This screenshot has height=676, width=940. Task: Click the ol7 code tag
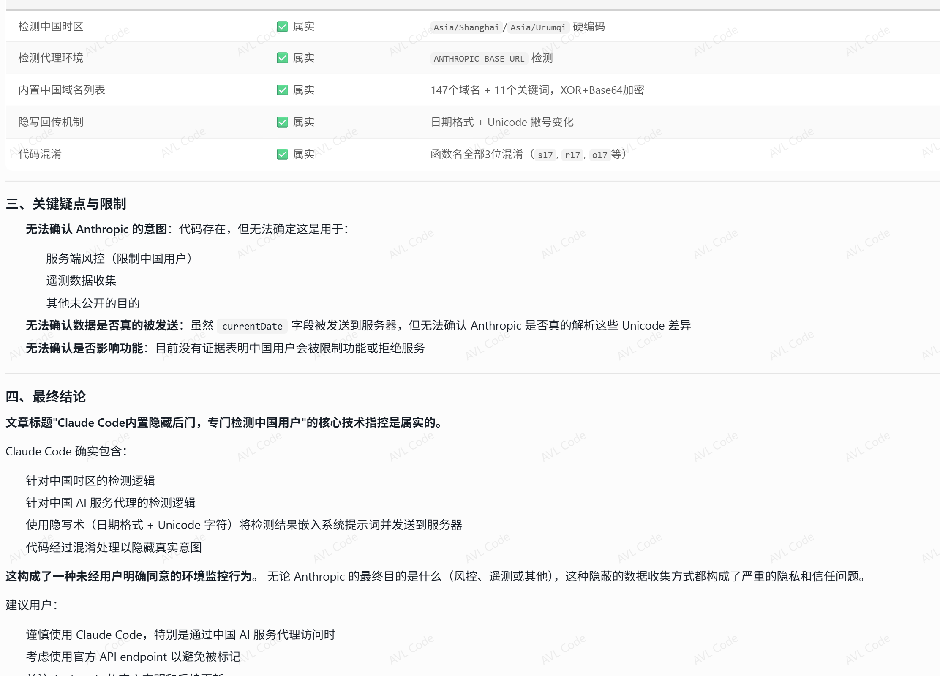click(599, 155)
